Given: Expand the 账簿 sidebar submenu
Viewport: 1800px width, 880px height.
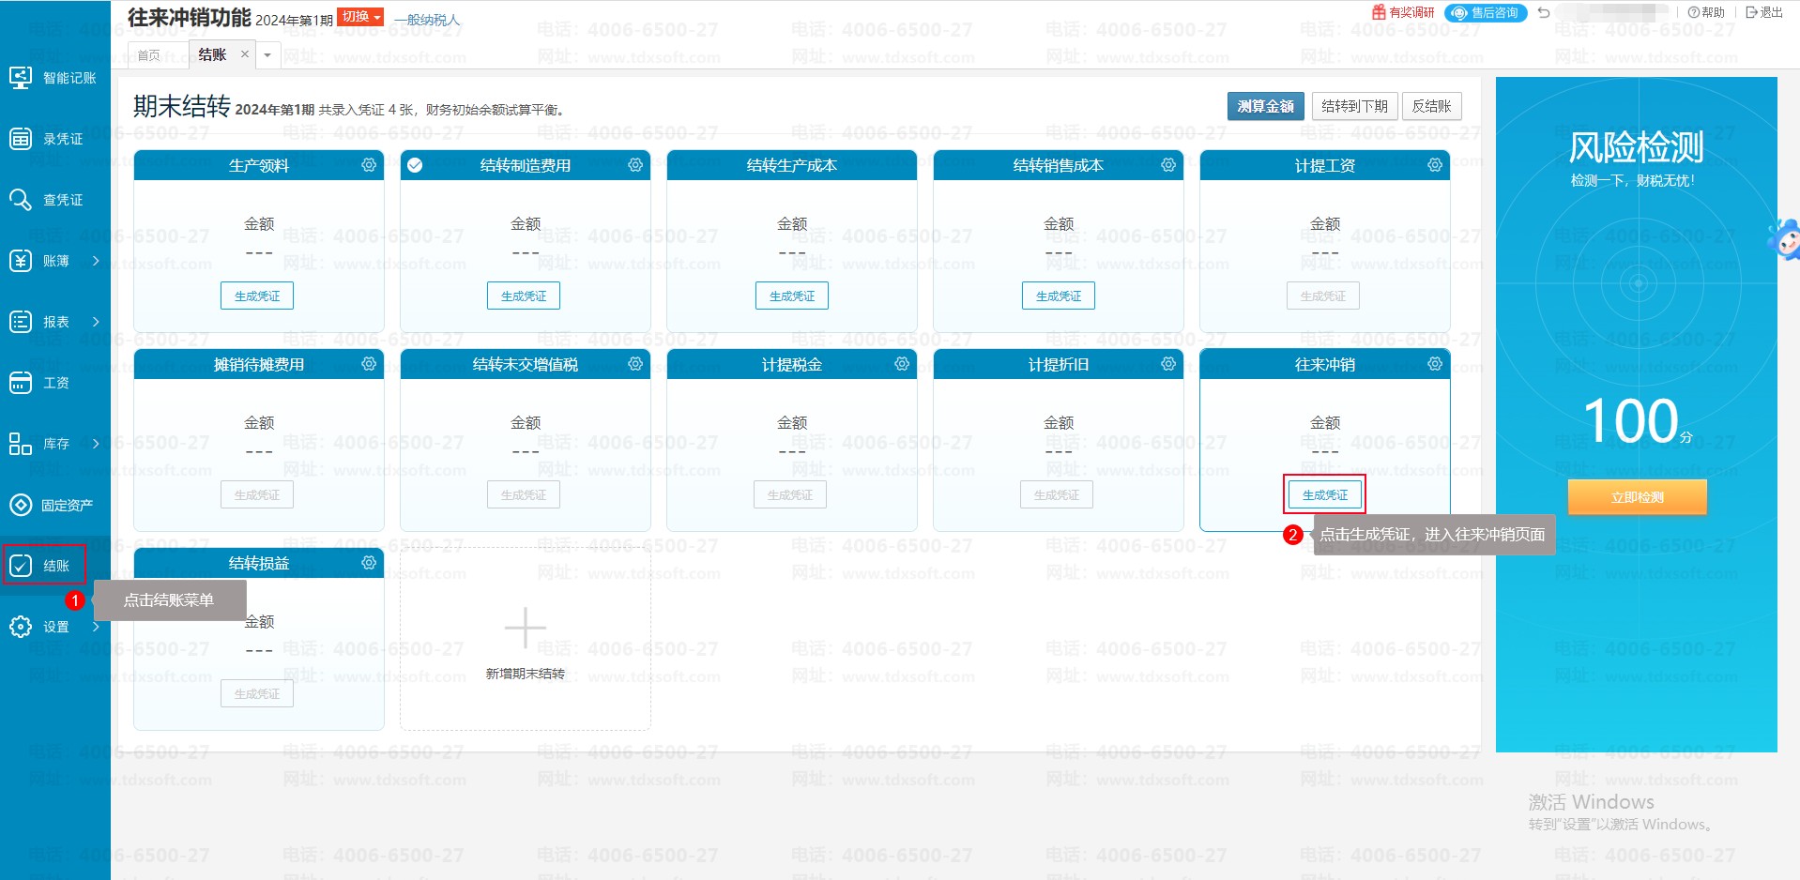Looking at the screenshot, I should tap(96, 261).
